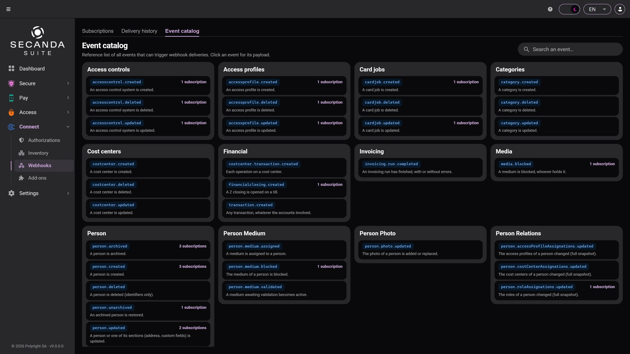
Task: Open the user account avatar icon
Action: tap(620, 9)
